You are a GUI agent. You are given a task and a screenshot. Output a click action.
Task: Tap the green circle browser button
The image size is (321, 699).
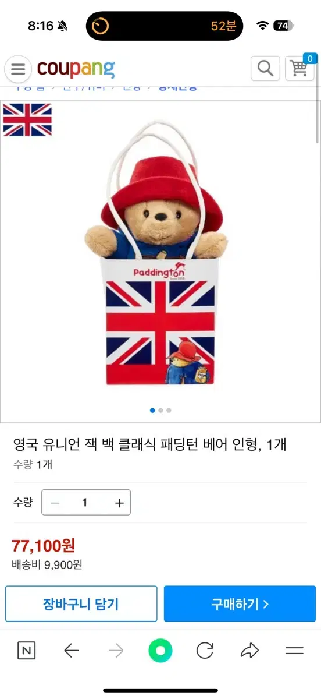[160, 651]
